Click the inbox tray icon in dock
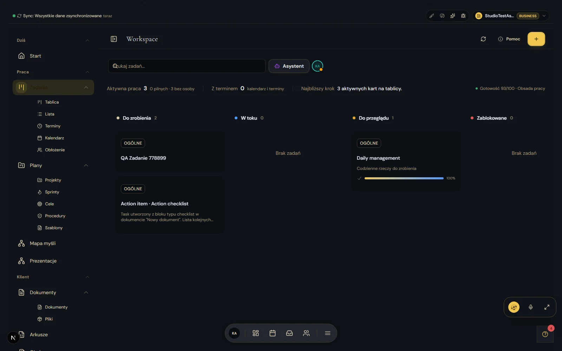The width and height of the screenshot is (562, 351). 289,333
